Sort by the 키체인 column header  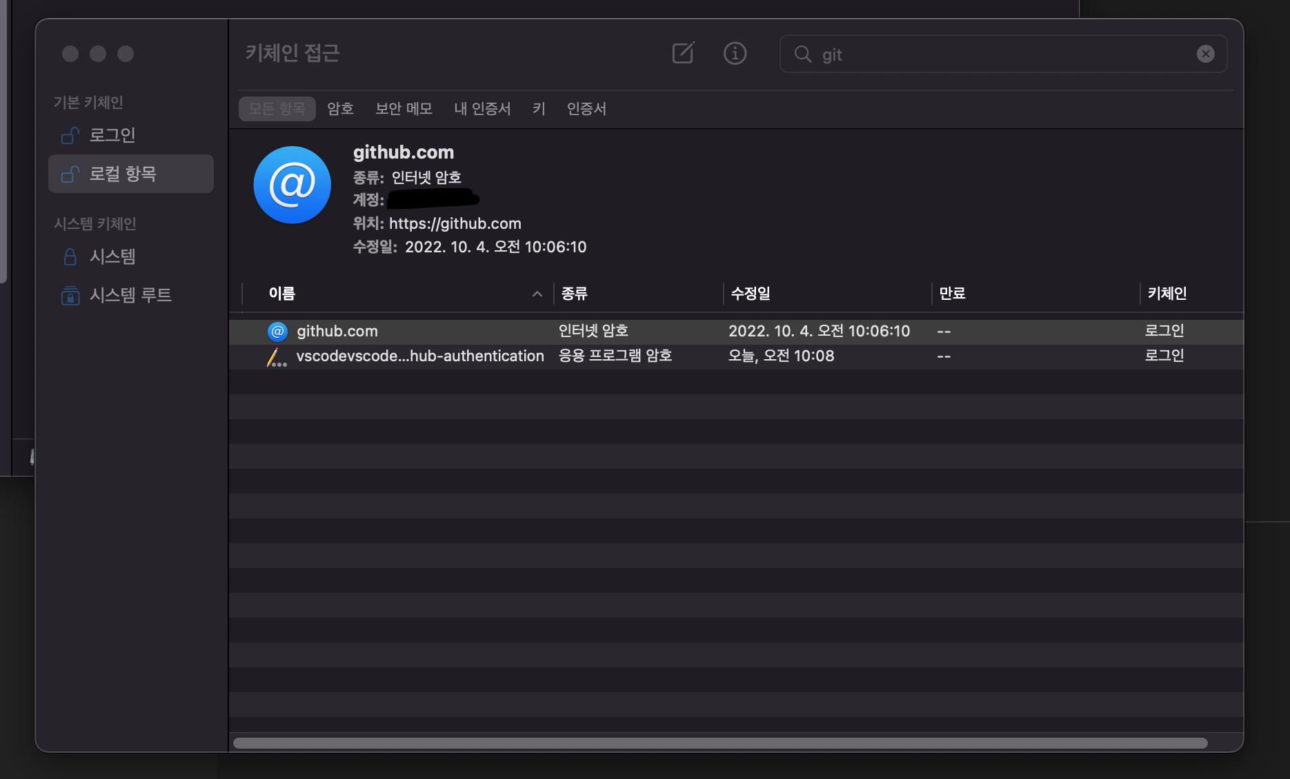[1191, 294]
